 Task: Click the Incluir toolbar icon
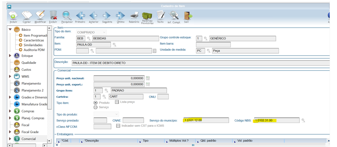point(13,16)
